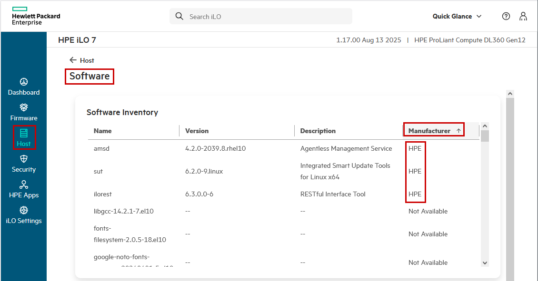Viewport: 538px width, 281px height.
Task: Type in the Search iLO field
Action: click(267, 17)
